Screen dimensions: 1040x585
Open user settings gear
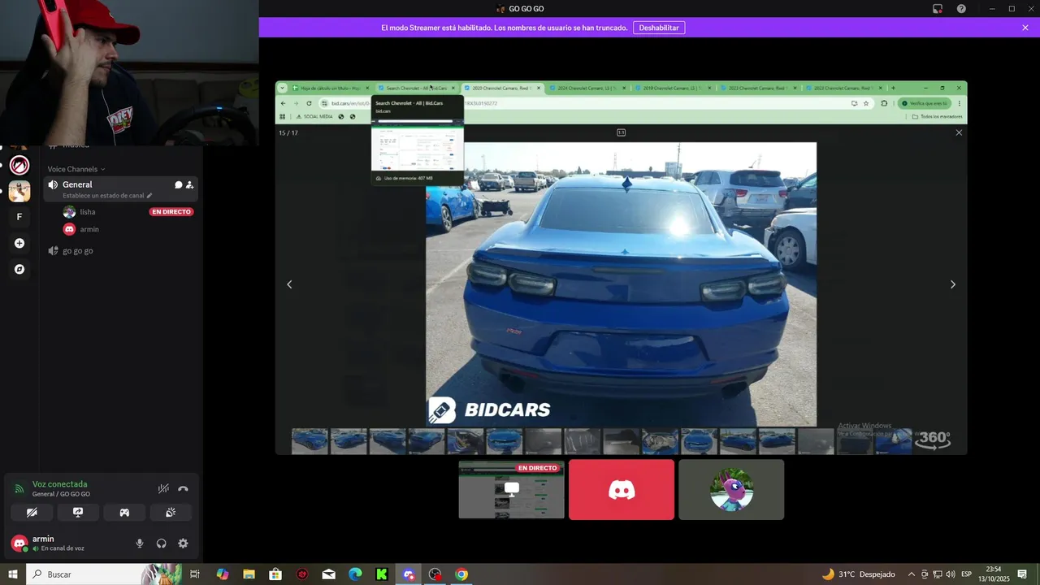[183, 544]
